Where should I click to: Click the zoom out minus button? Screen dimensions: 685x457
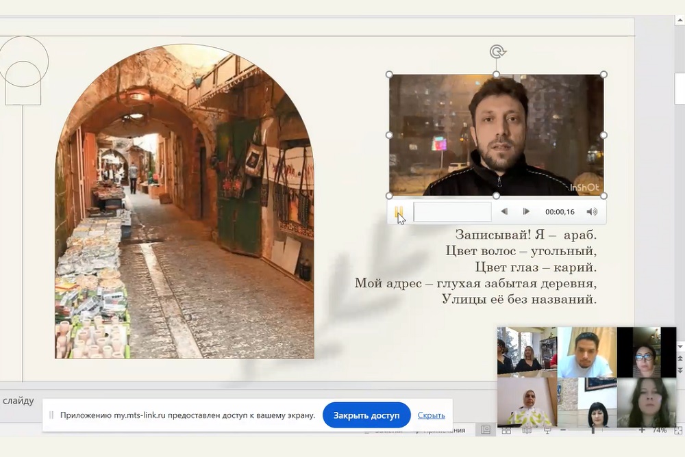[x=563, y=430]
